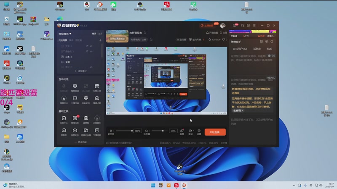Click the 全品推 button

coord(182,39)
